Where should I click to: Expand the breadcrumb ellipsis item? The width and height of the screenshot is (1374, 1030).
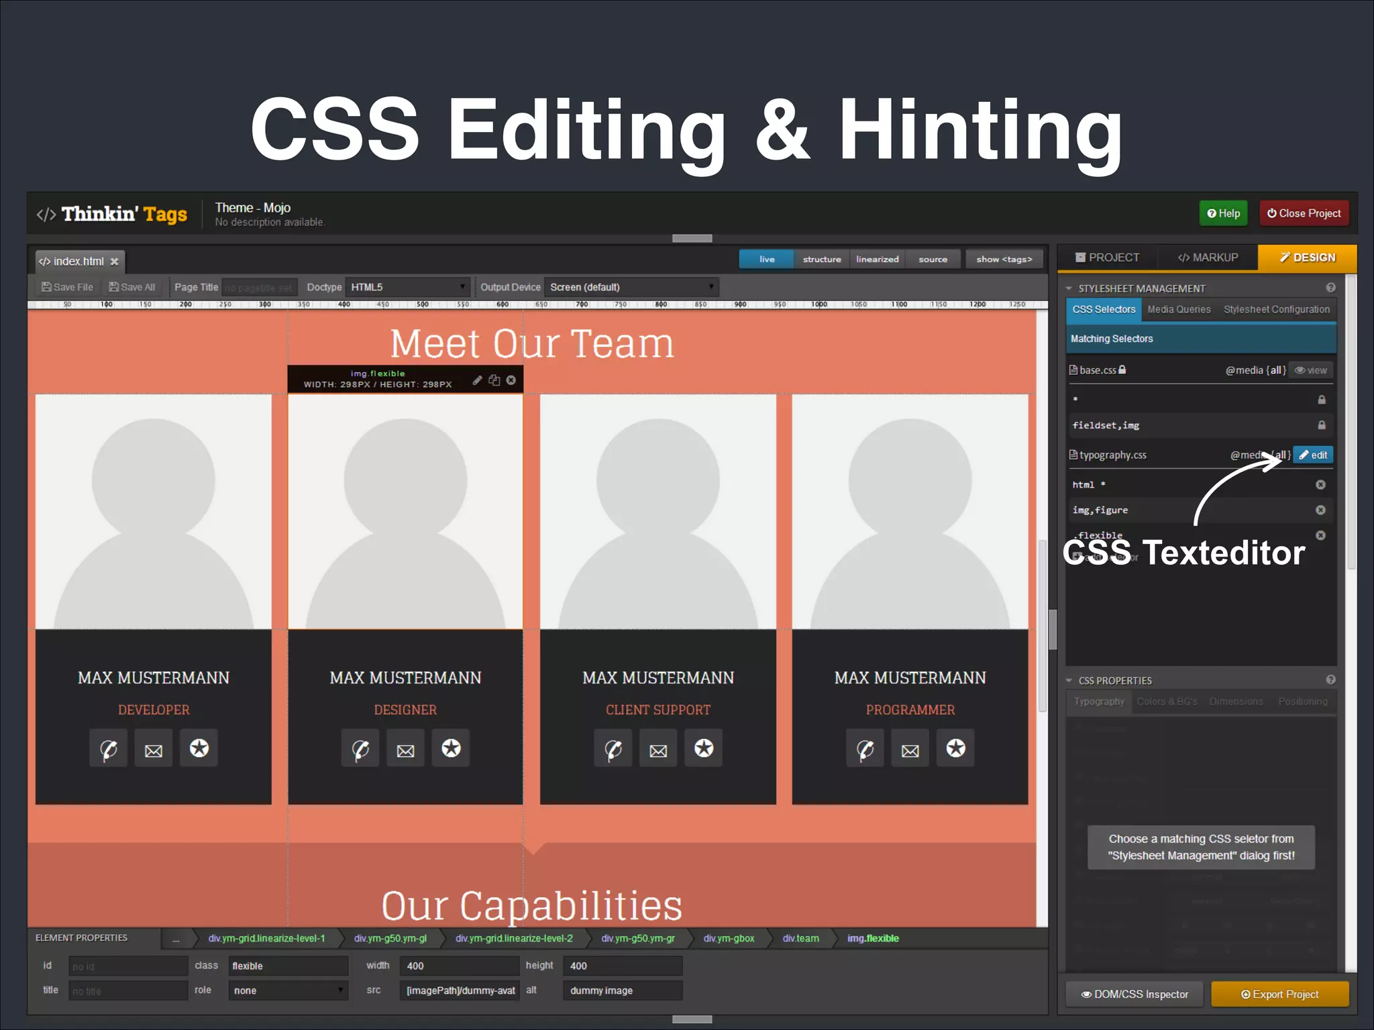pos(176,939)
